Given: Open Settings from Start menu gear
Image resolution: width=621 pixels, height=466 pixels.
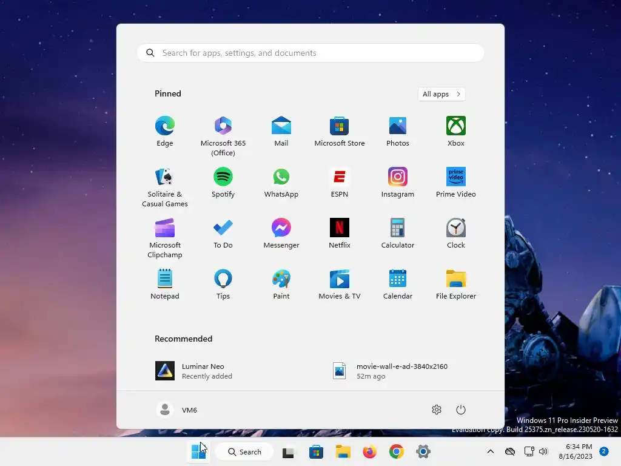Looking at the screenshot, I should [437, 410].
